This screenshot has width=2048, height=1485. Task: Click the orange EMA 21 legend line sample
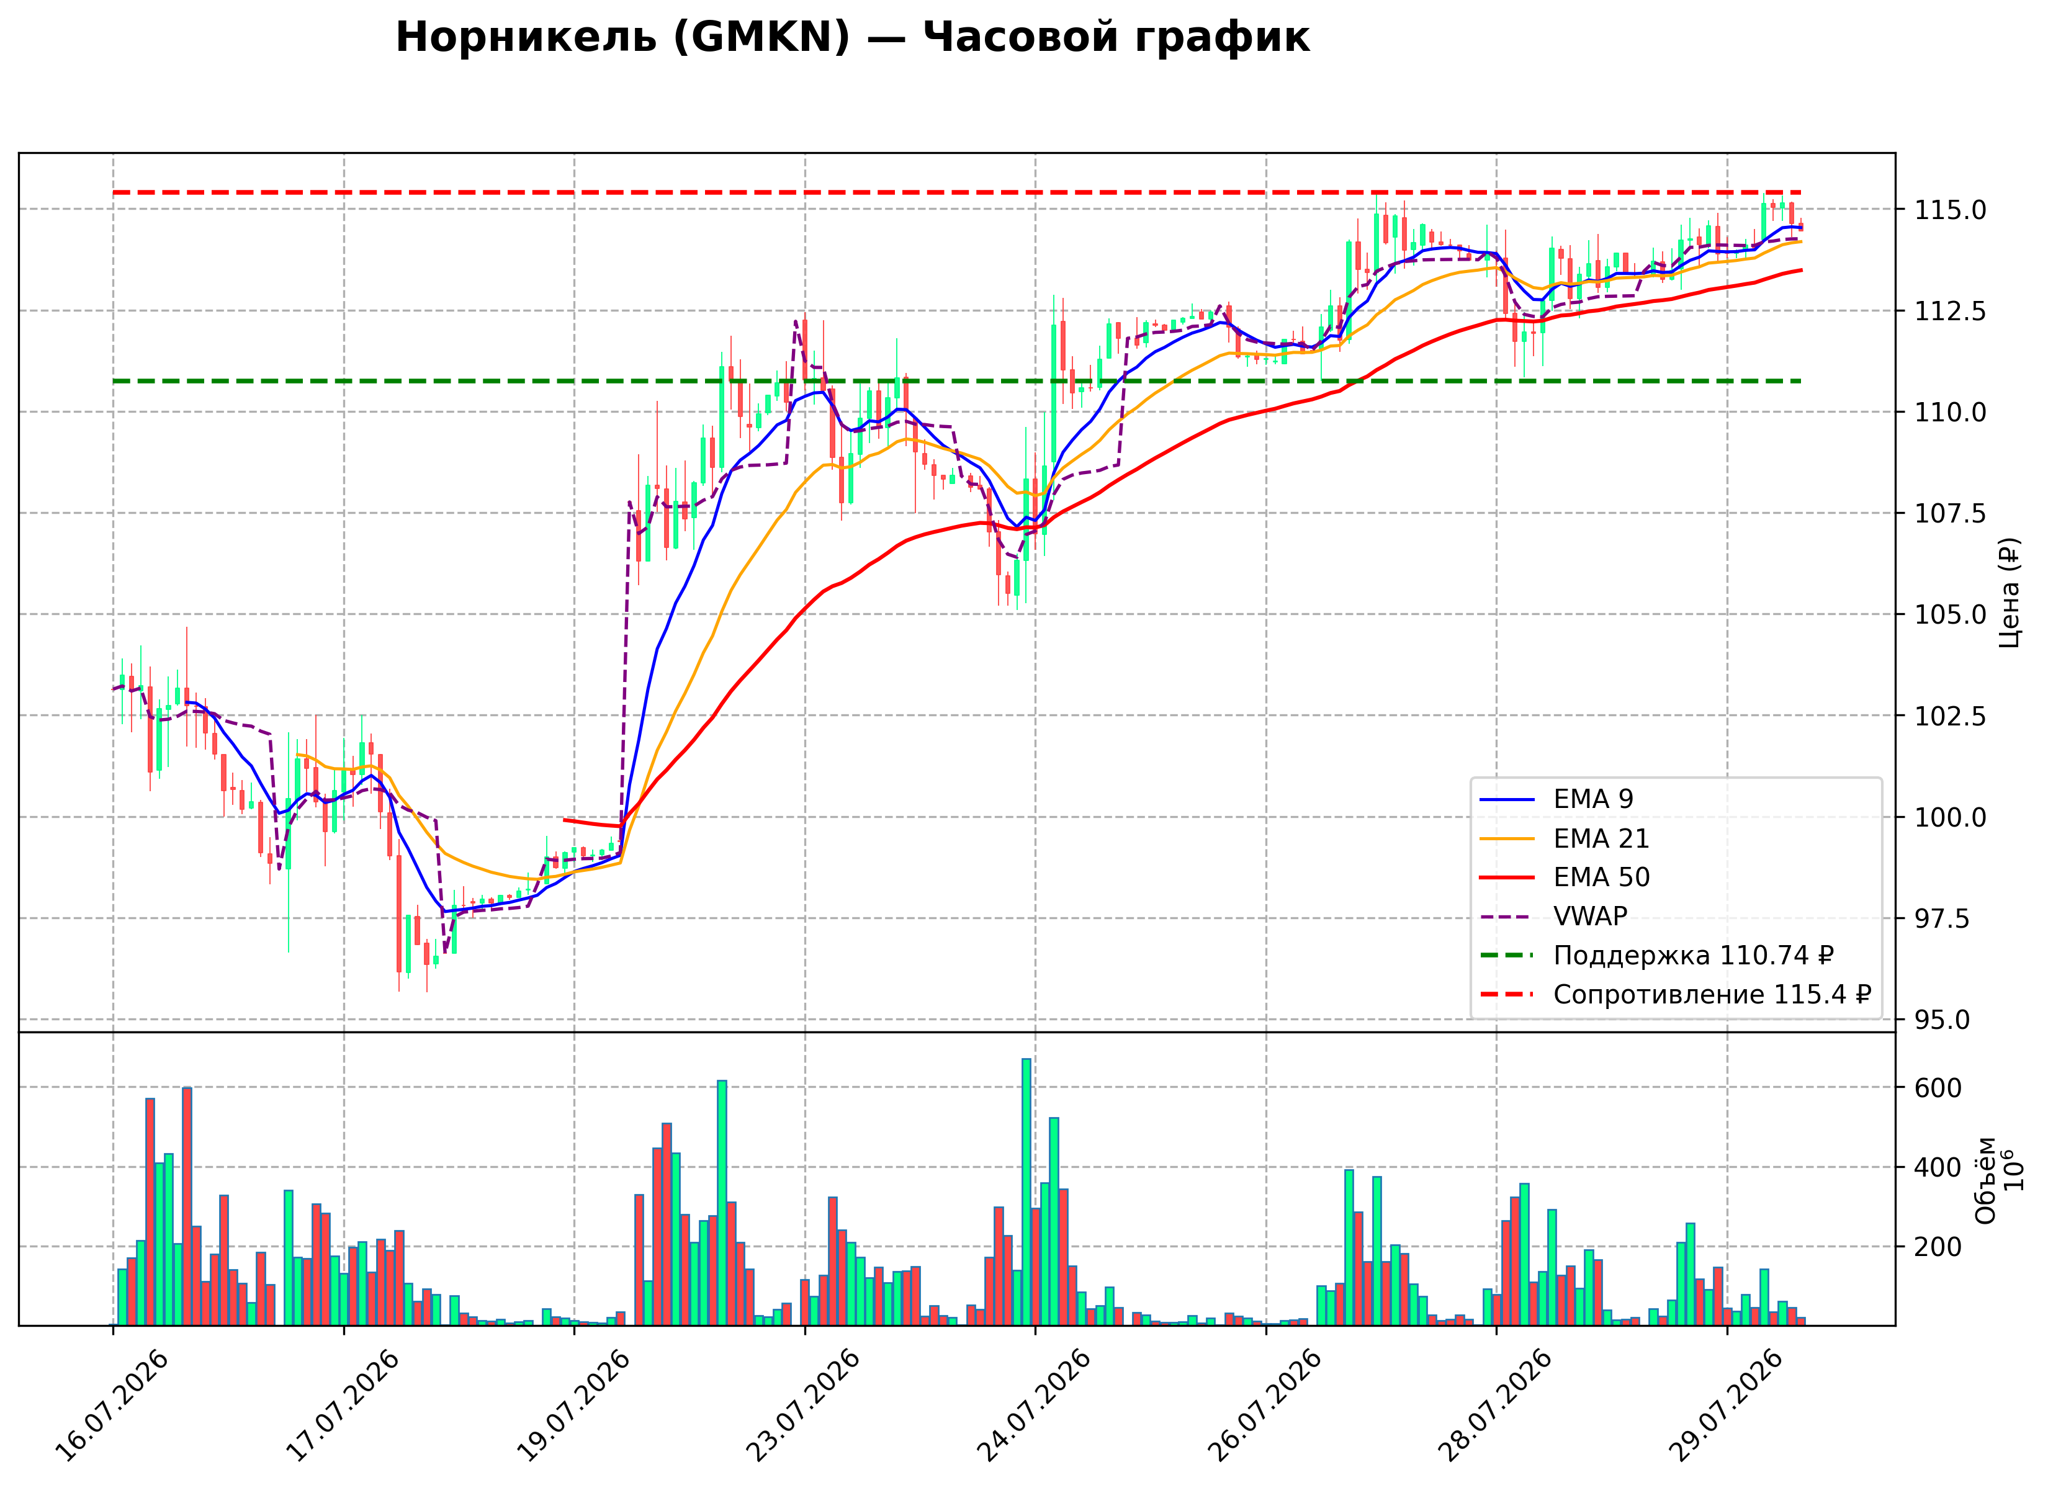[x=1507, y=838]
